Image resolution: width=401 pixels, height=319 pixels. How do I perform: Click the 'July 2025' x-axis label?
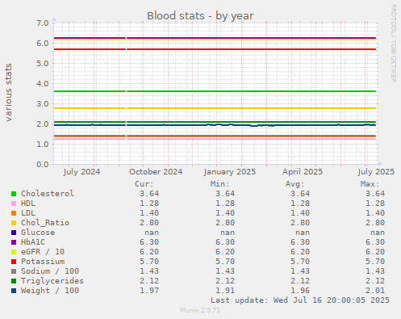coord(376,172)
